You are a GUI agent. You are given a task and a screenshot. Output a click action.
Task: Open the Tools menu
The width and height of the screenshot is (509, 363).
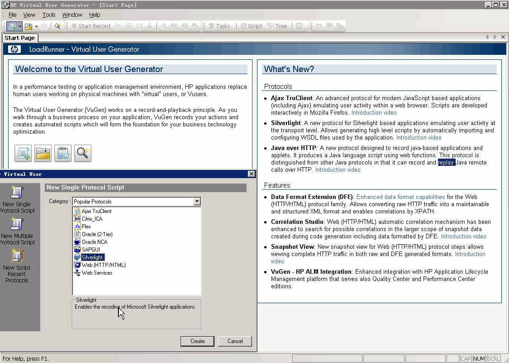click(x=49, y=15)
